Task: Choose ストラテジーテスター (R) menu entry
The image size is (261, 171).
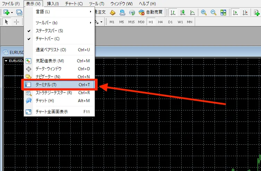Action: coord(54,92)
